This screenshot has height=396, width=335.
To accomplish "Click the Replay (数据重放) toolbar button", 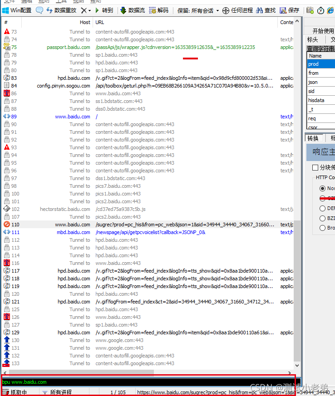I will pos(61,10).
